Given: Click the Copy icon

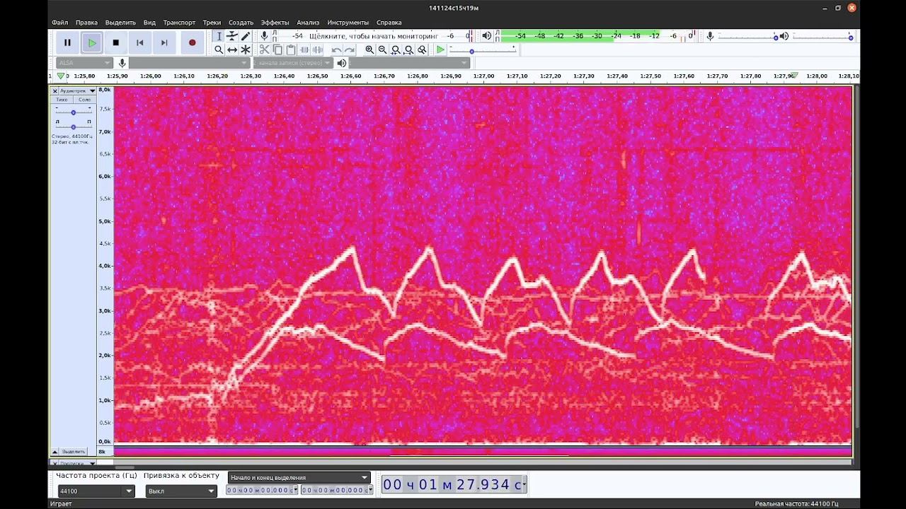Looking at the screenshot, I should [x=277, y=49].
